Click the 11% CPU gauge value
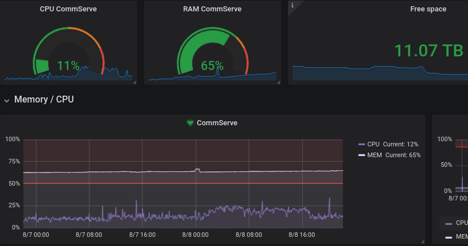Image resolution: width=468 pixels, height=246 pixels. pos(68,65)
